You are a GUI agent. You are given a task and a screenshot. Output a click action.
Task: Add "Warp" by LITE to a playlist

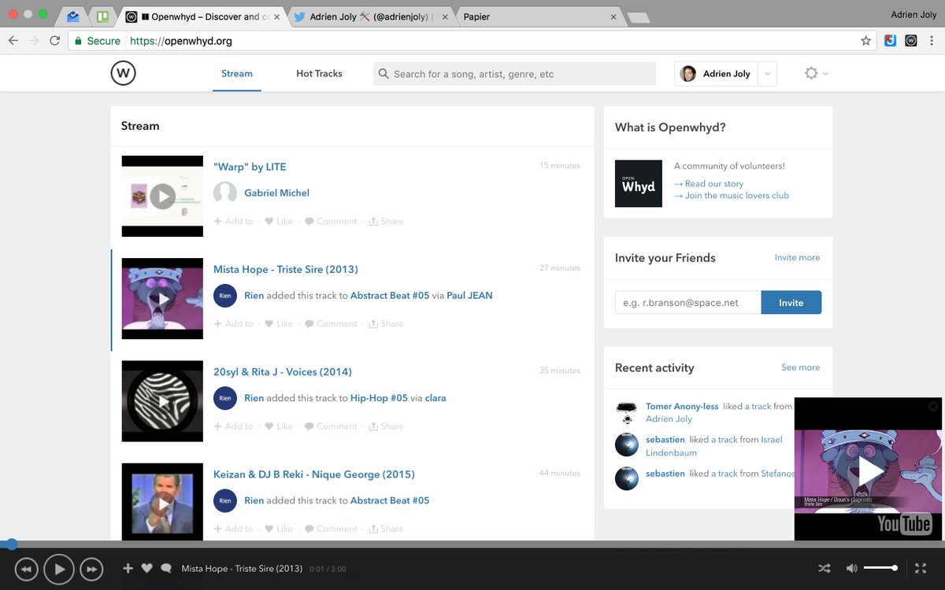pos(234,221)
